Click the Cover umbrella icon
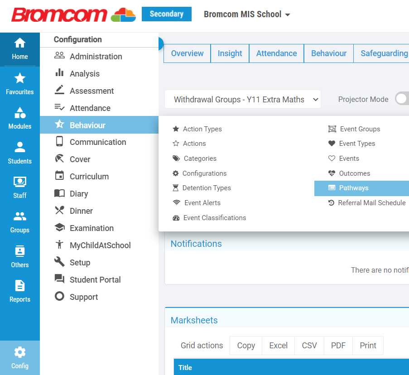Viewport: 409px width, 375px height. (x=59, y=159)
